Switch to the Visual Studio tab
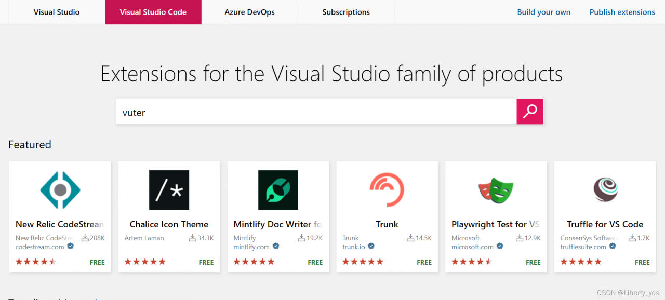 click(x=57, y=12)
